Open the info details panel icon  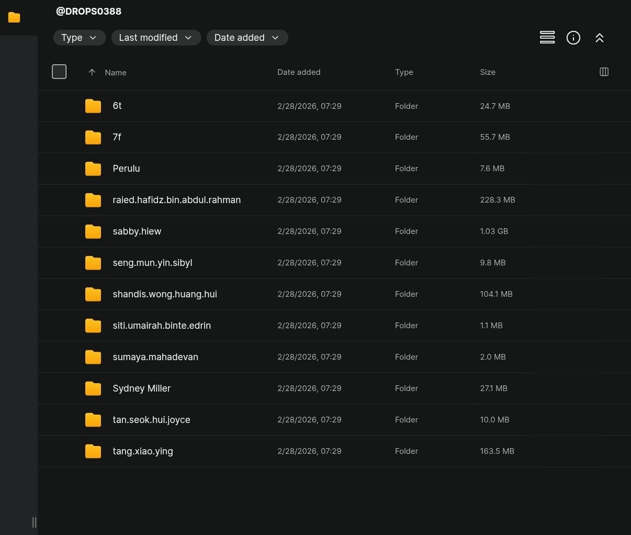pyautogui.click(x=573, y=38)
